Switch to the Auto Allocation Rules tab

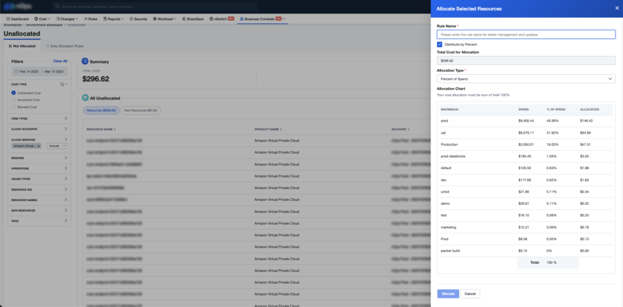pos(64,46)
